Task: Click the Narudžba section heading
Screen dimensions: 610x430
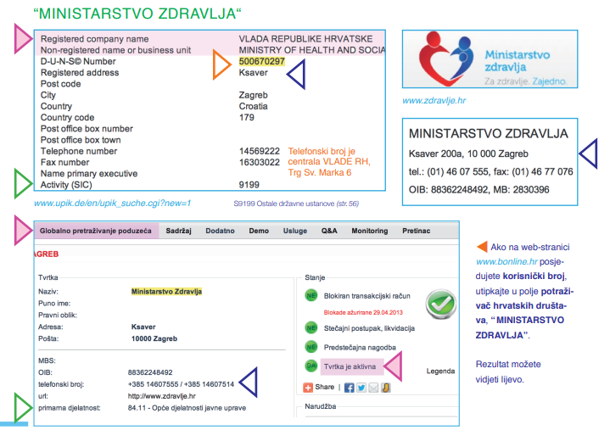Action: click(320, 406)
